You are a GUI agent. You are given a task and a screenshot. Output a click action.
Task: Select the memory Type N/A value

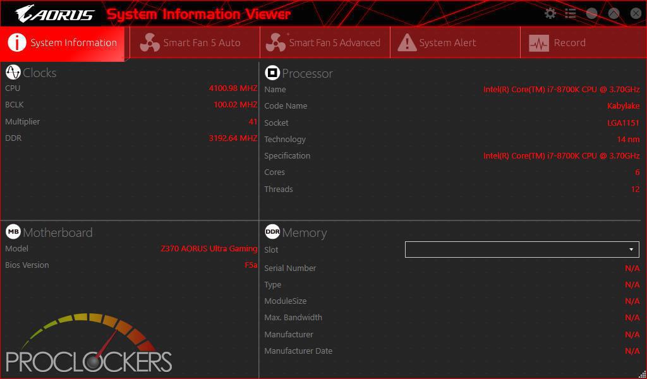[632, 285]
